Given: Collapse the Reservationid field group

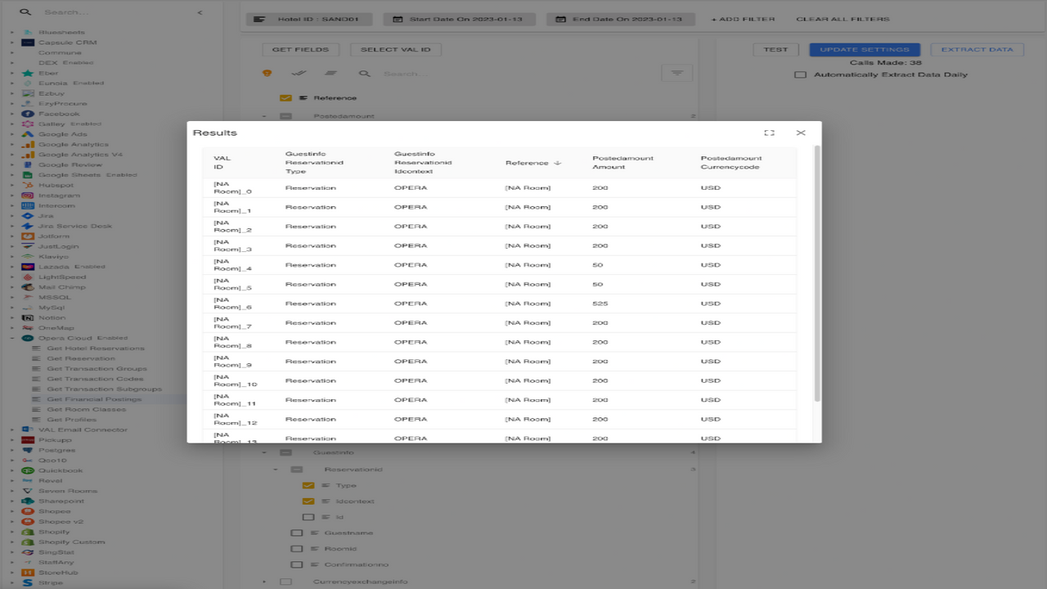Looking at the screenshot, I should click(276, 470).
